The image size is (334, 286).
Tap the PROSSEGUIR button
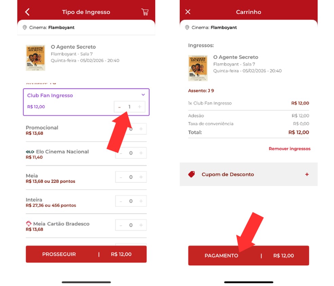(x=86, y=254)
